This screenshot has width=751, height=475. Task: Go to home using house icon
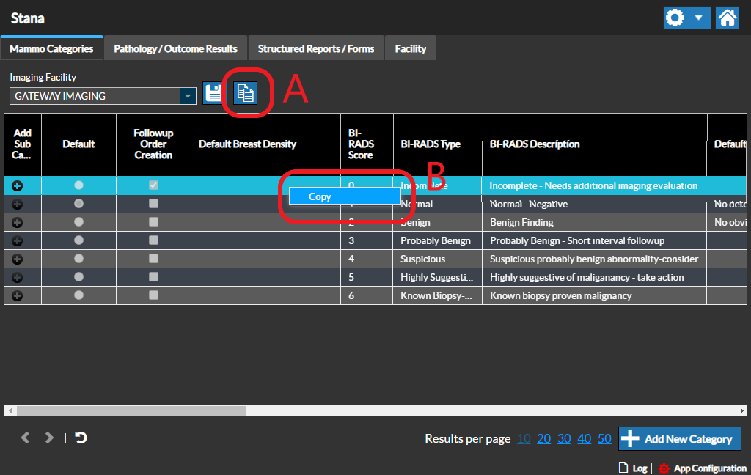tap(727, 18)
